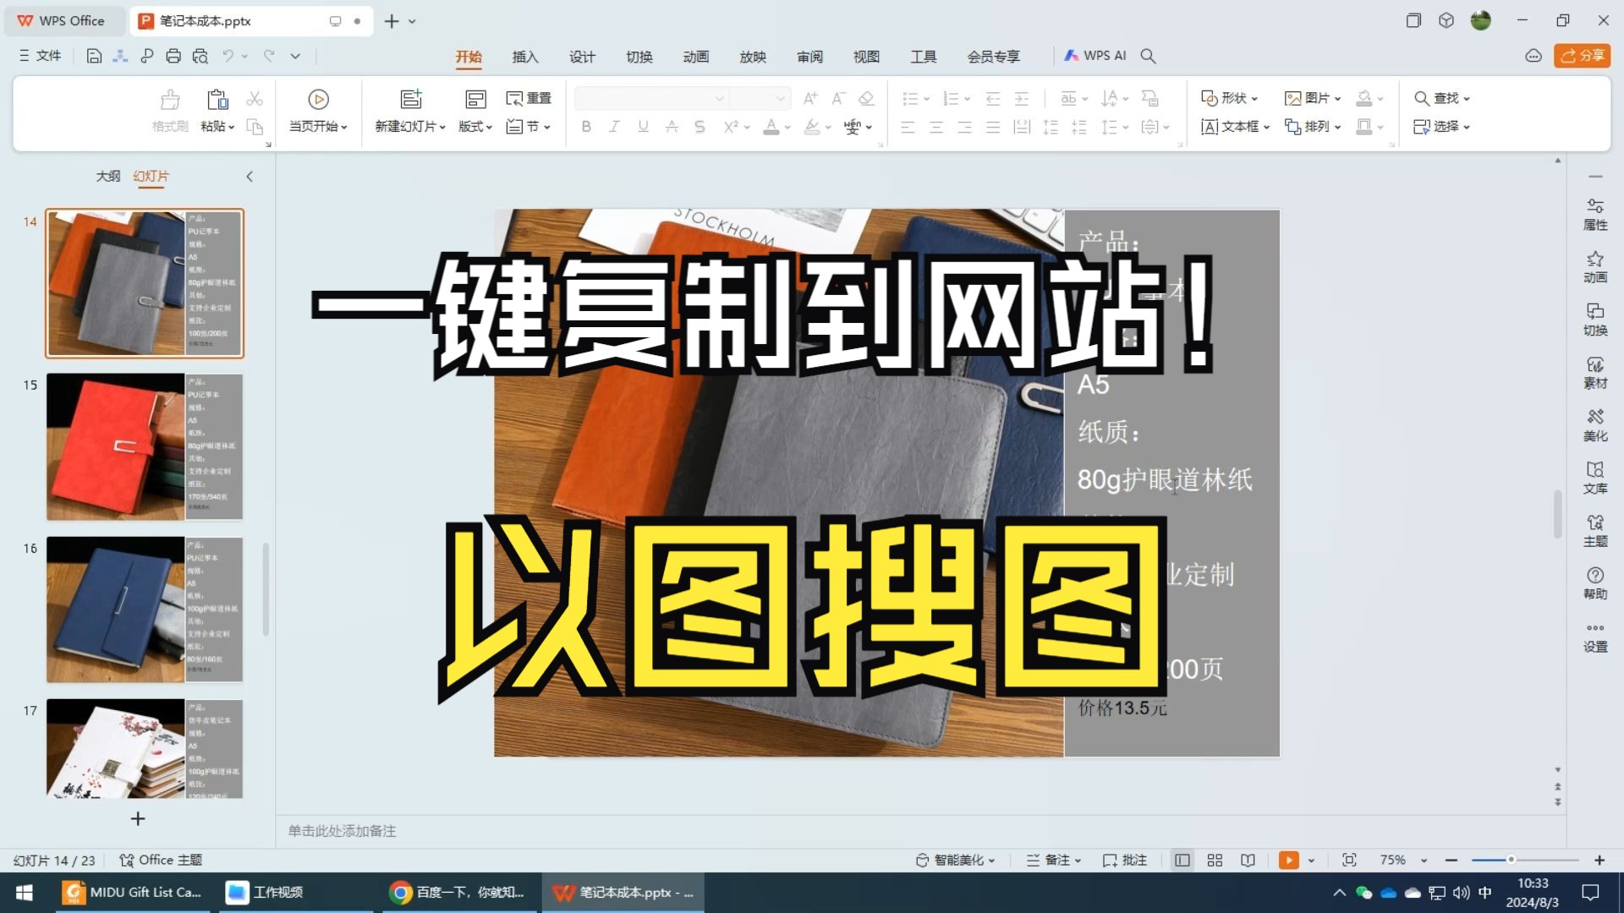The height and width of the screenshot is (913, 1624).
Task: Click 智能美化 in the status bar
Action: (959, 859)
